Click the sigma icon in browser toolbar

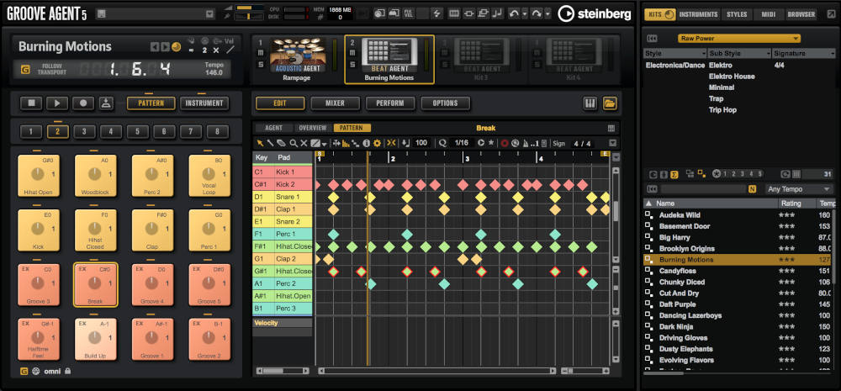(x=674, y=174)
